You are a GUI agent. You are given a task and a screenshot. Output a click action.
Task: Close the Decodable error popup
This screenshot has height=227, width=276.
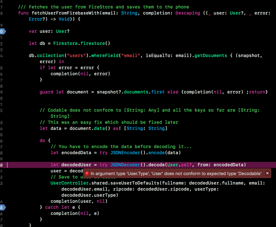click(x=267, y=173)
